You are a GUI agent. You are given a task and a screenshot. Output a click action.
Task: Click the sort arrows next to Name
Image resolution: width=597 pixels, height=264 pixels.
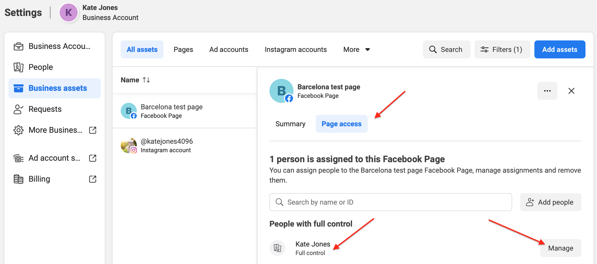[146, 80]
